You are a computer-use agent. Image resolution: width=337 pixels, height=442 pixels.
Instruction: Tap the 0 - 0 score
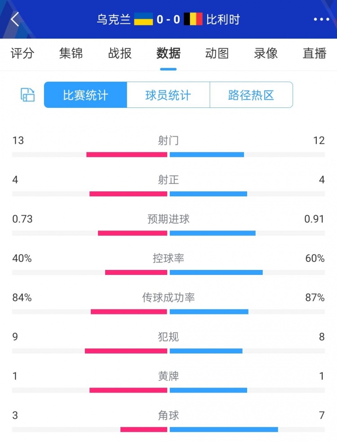coord(168,19)
